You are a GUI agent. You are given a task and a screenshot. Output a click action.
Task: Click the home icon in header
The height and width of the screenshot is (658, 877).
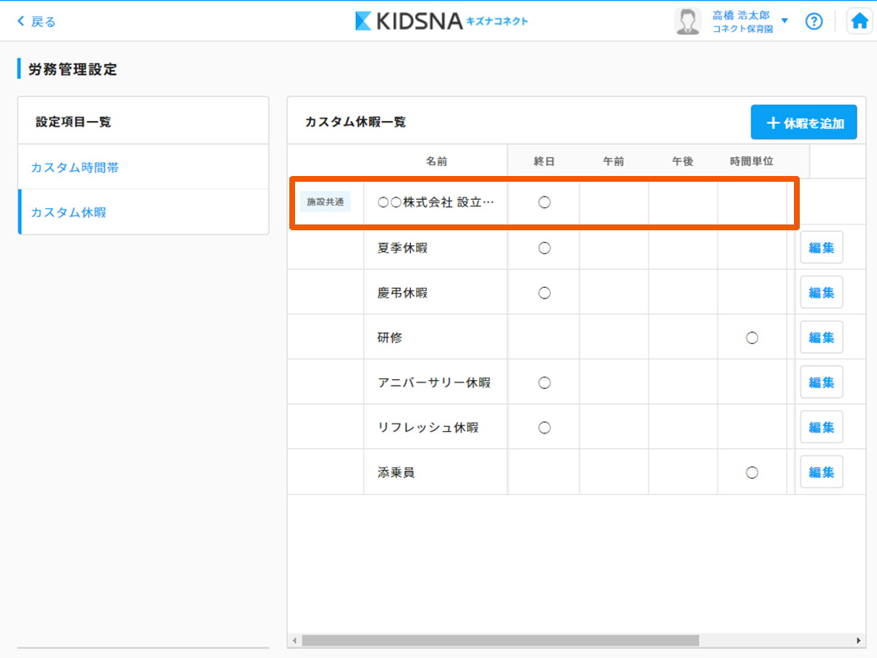(x=859, y=21)
